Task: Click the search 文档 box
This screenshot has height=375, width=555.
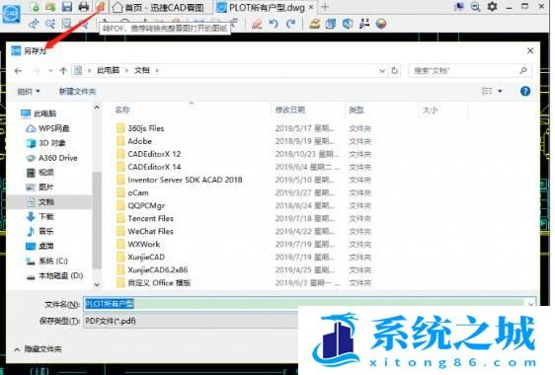Action: (470, 71)
